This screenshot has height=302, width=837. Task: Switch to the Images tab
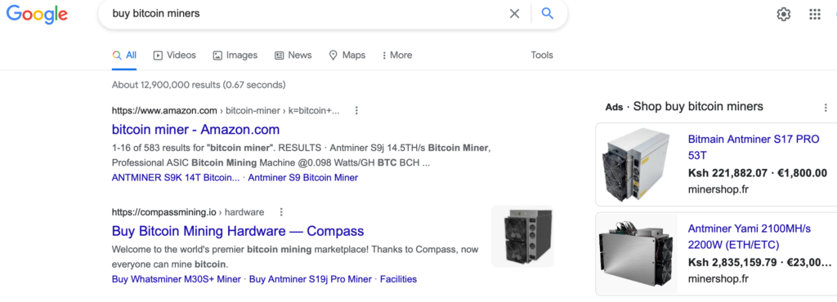tap(235, 56)
